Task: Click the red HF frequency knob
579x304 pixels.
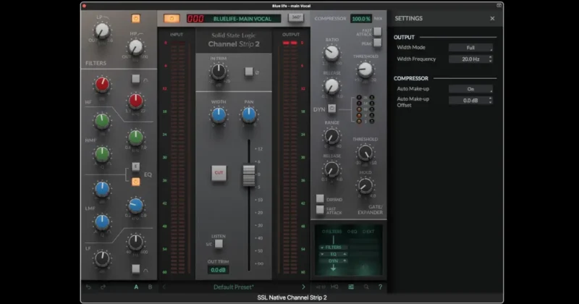Action: click(x=135, y=101)
